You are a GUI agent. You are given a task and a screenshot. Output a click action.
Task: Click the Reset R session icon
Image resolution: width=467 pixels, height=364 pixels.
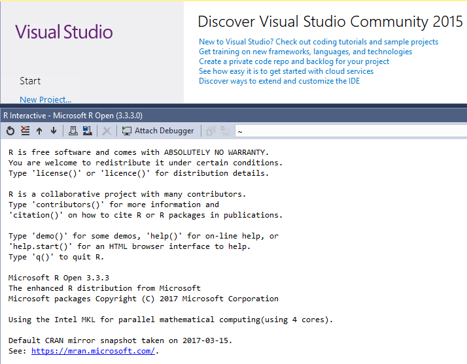coord(10,131)
